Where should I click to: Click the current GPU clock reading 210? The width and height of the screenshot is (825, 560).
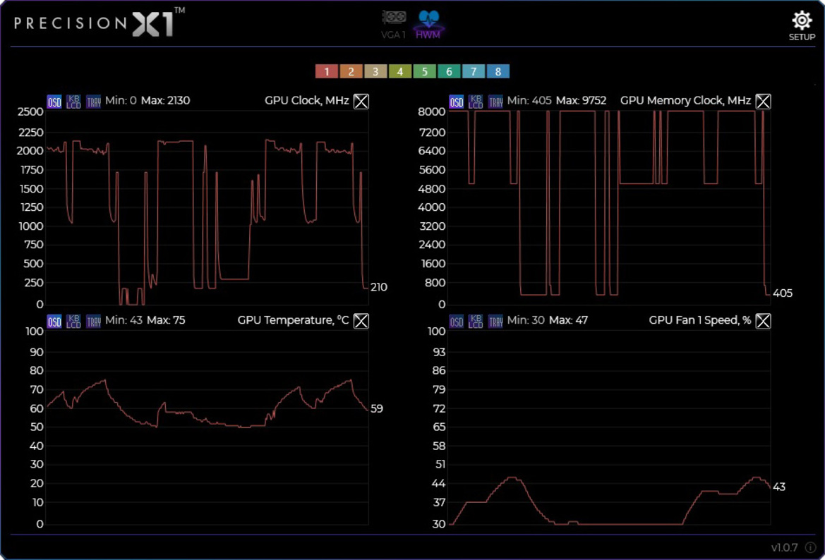(x=379, y=287)
